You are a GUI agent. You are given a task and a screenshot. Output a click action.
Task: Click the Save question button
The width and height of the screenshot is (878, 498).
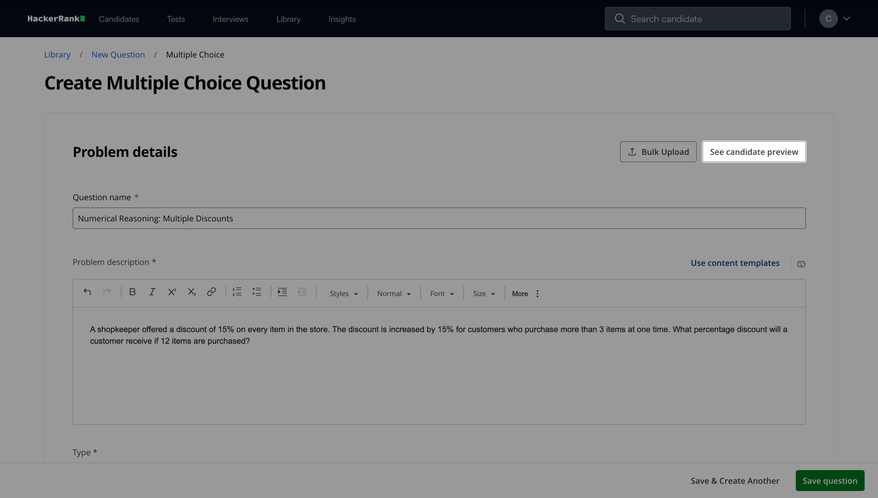click(830, 481)
